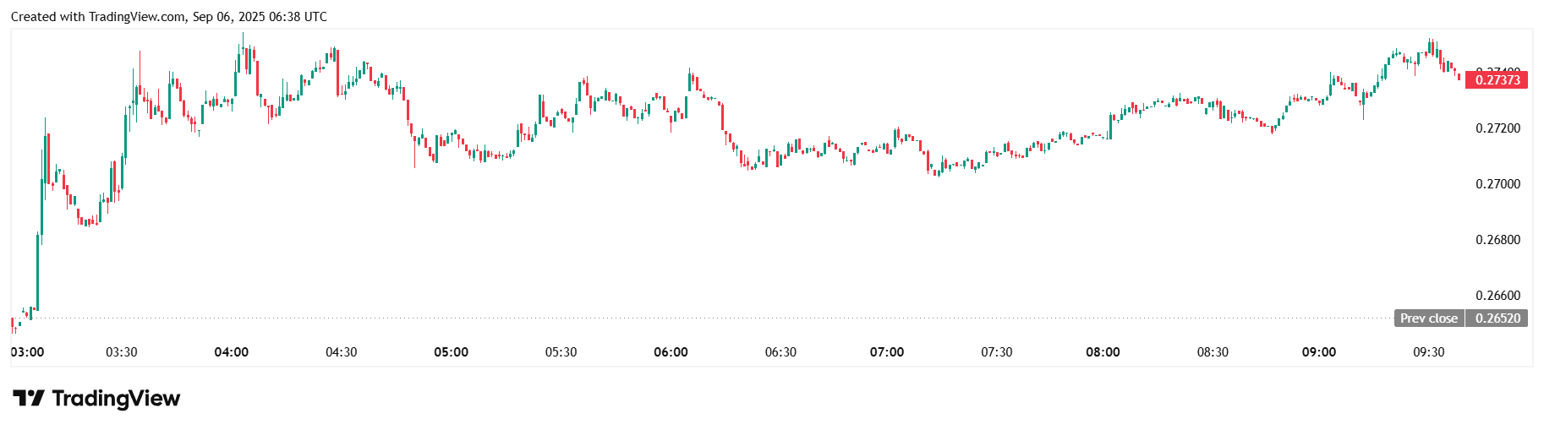This screenshot has height=430, width=1544.
Task: Click the 04:00 time axis label
Action: (x=231, y=352)
